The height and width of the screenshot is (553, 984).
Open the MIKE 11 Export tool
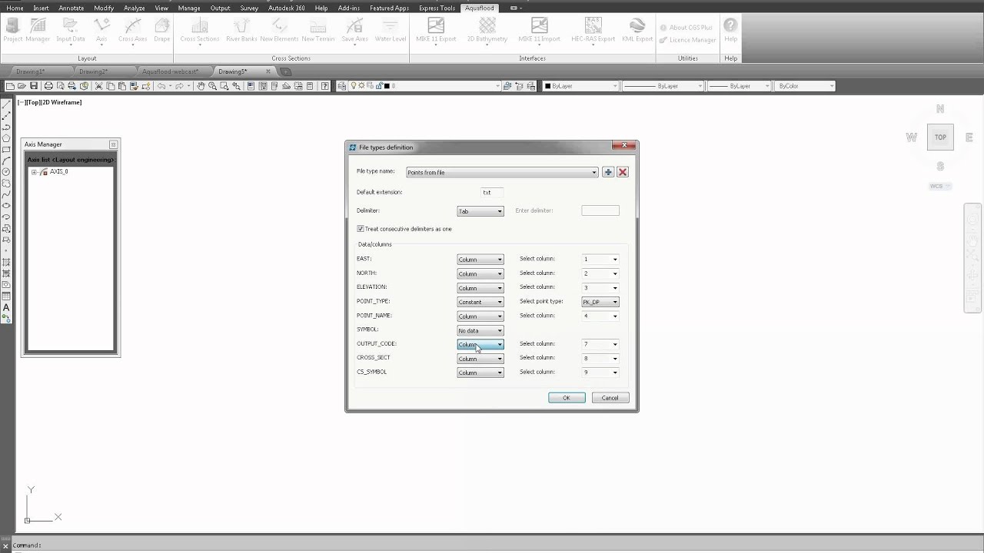(436, 30)
